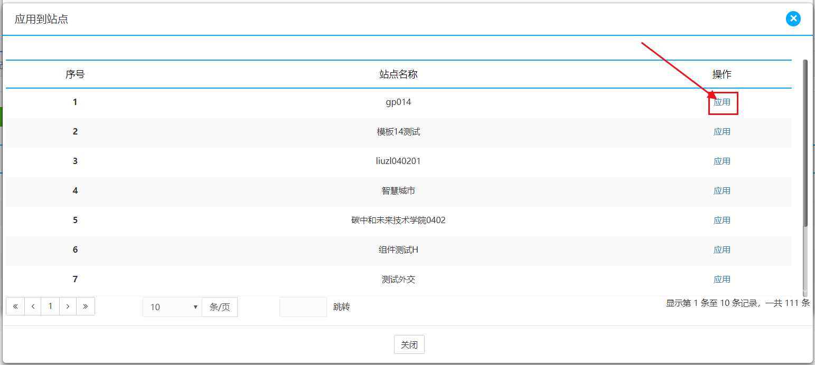Apply to site 测试外交
The image size is (815, 365).
coord(722,280)
